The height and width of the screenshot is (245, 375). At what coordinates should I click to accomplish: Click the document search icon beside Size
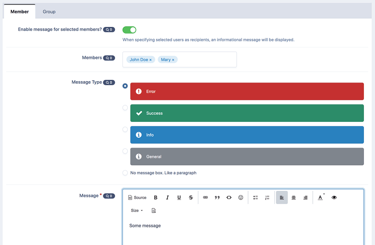pyautogui.click(x=154, y=210)
